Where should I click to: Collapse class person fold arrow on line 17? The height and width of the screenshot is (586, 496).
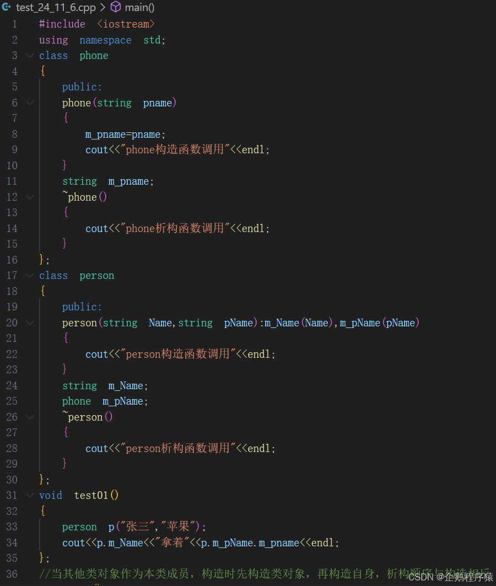[30, 276]
